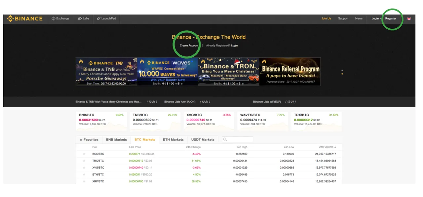This screenshot has width=423, height=197.
Task: Sort by 24h Low column header
Action: pyautogui.click(x=289, y=147)
